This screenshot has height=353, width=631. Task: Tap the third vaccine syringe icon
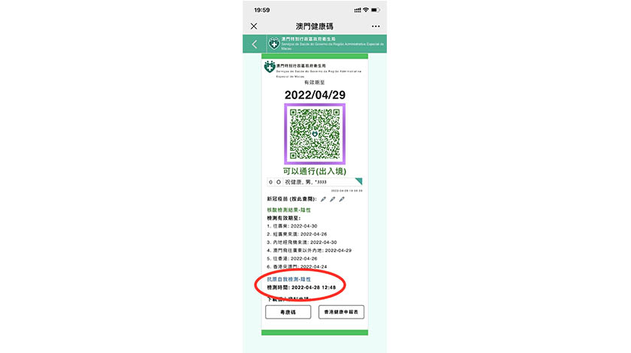click(x=342, y=199)
